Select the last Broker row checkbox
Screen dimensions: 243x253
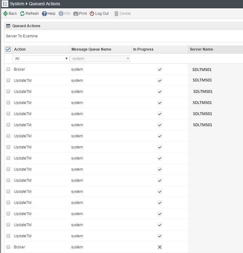pos(8,247)
